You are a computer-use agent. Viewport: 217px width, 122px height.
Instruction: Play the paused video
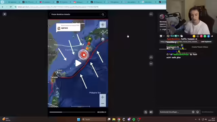pyautogui.click(x=78, y=63)
